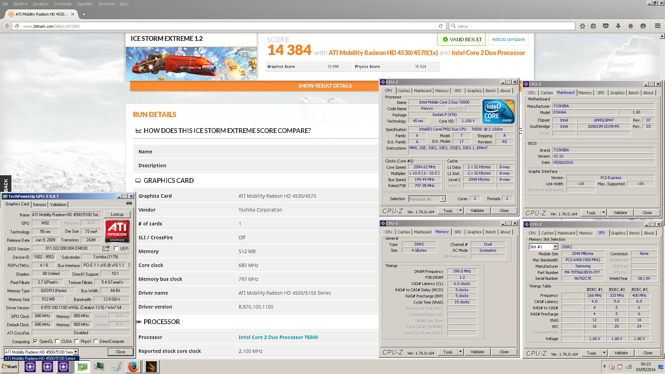Click the Intel Core 2 Duo logo in CPU-Z
This screenshot has width=665, height=374.
tap(499, 112)
